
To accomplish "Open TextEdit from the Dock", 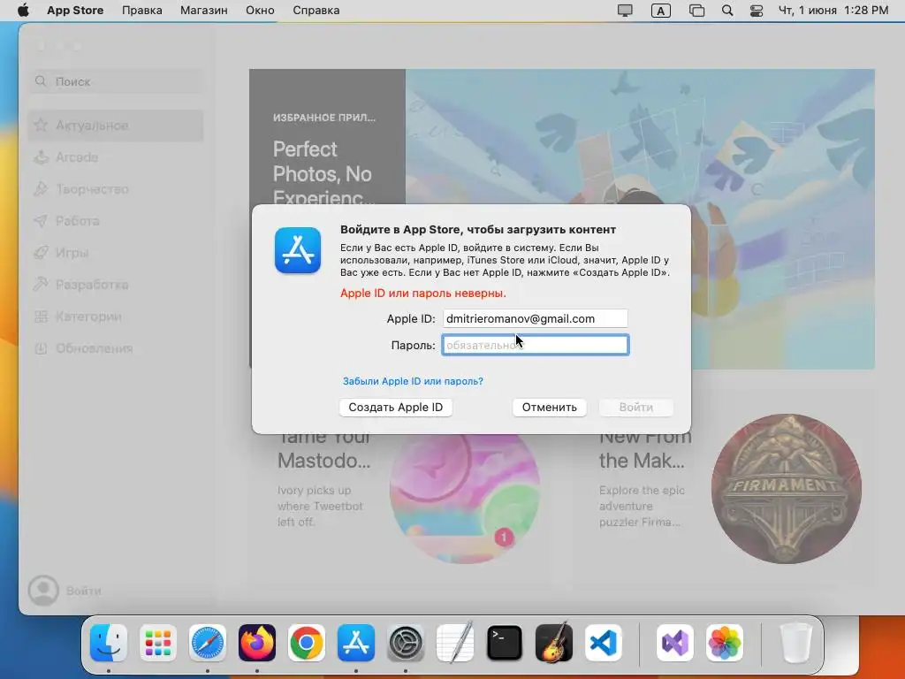I will (x=455, y=643).
